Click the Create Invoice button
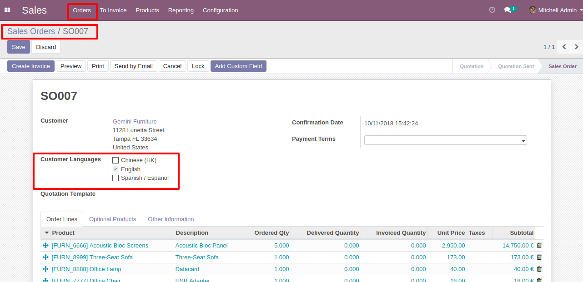 (x=31, y=66)
